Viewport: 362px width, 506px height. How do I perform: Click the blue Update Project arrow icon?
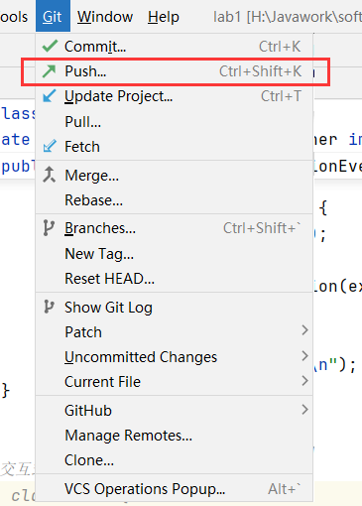[50, 96]
